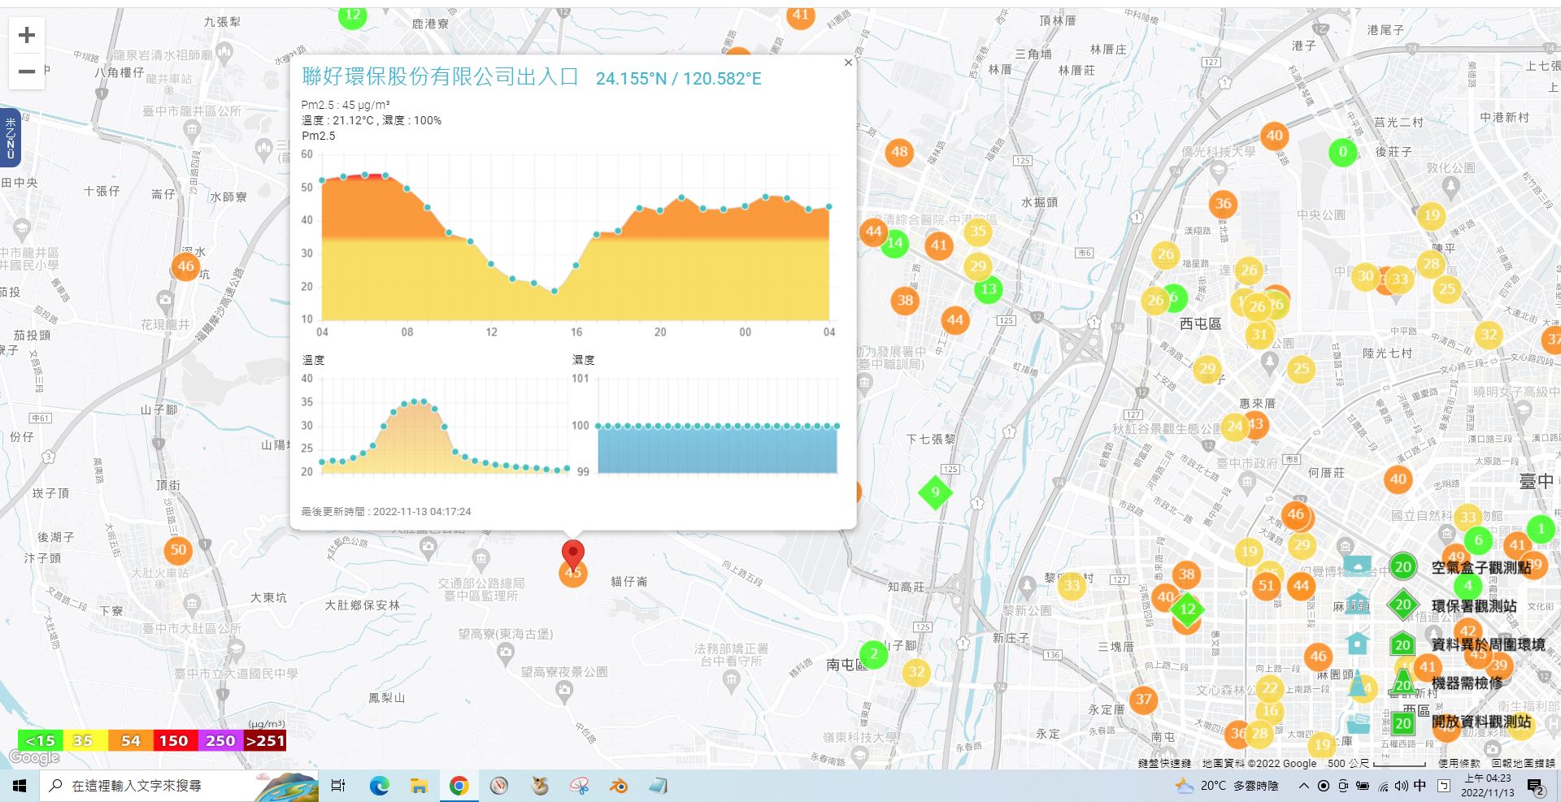Open Wi-Fi network settings in tray
This screenshot has height=802, width=1561.
[1384, 787]
